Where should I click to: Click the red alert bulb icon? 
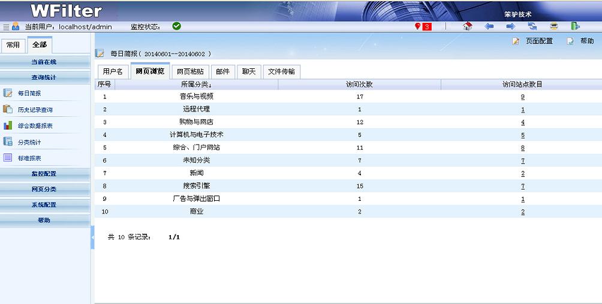click(x=418, y=26)
